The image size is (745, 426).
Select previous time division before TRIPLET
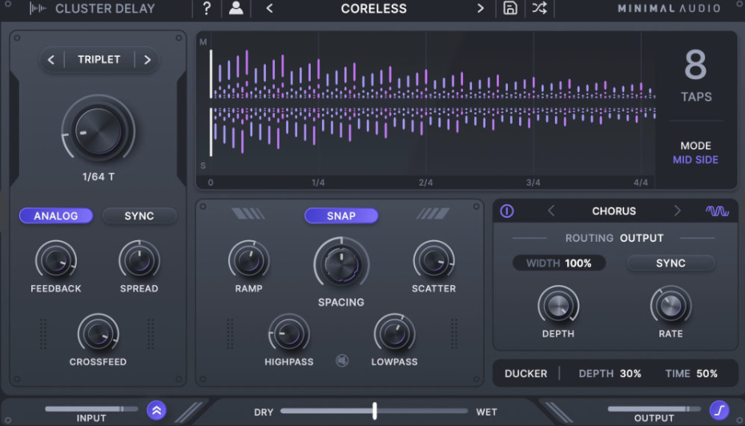pyautogui.click(x=50, y=60)
